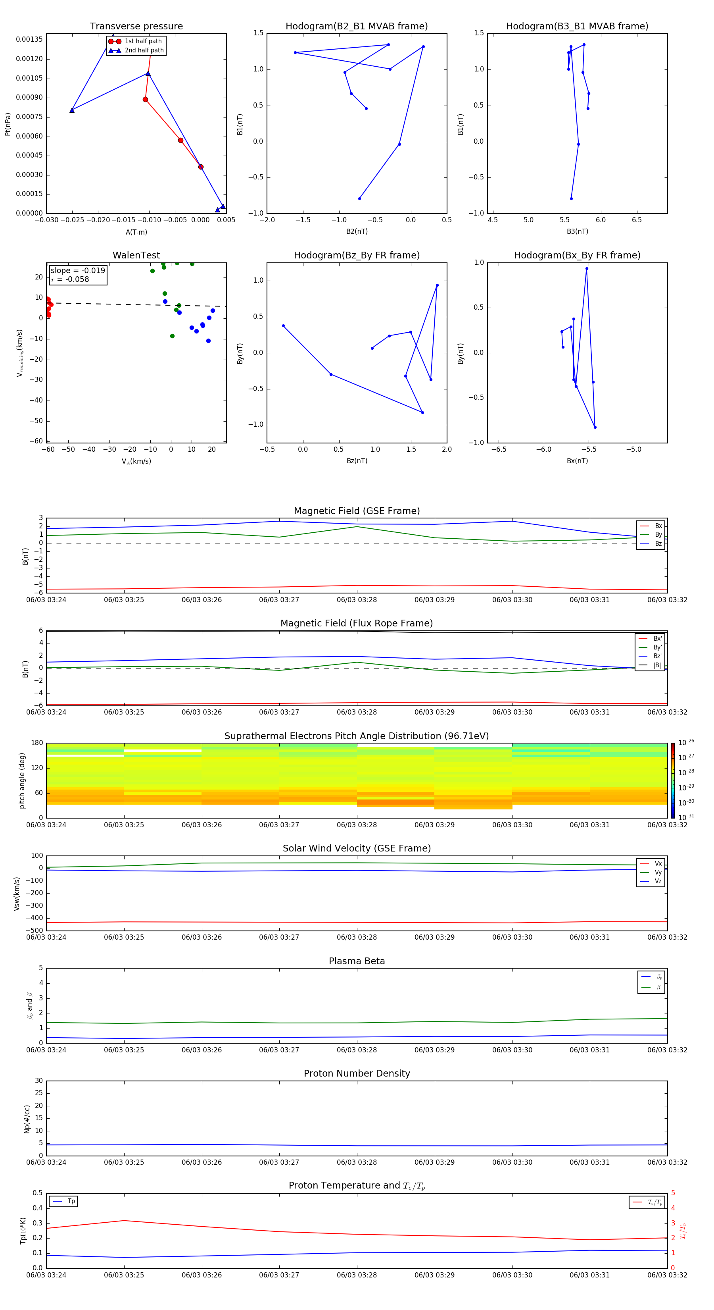The height and width of the screenshot is (1310, 714).
Task: Click 'Proton Temperature and Te/Tp' title
Action: pyautogui.click(x=357, y=1186)
